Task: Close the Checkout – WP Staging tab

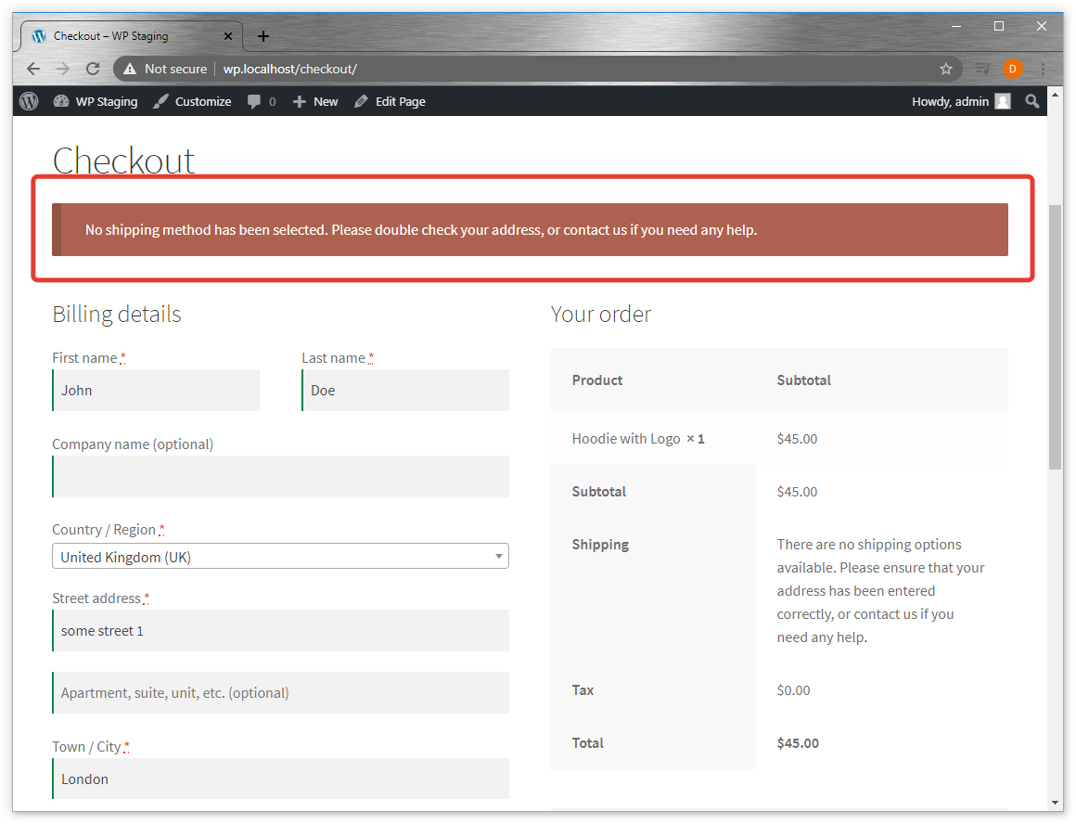Action: 228,36
